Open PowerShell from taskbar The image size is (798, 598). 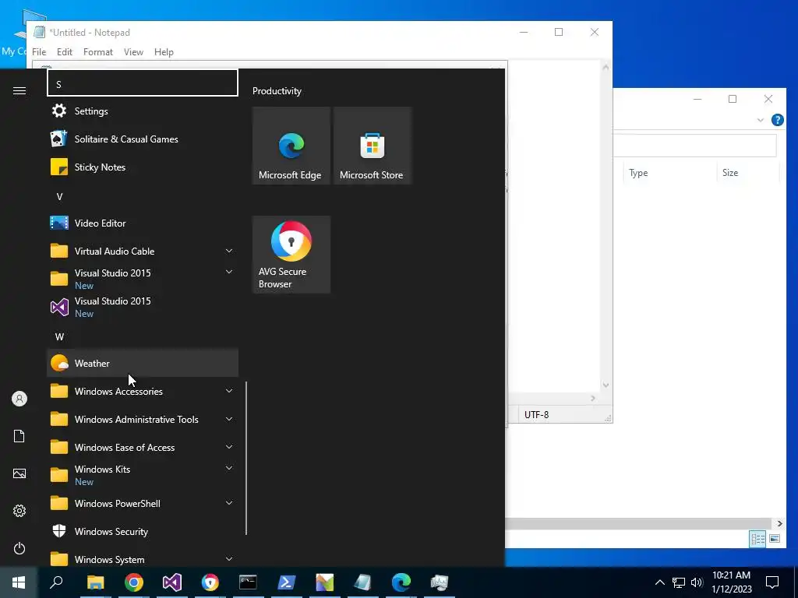point(286,582)
